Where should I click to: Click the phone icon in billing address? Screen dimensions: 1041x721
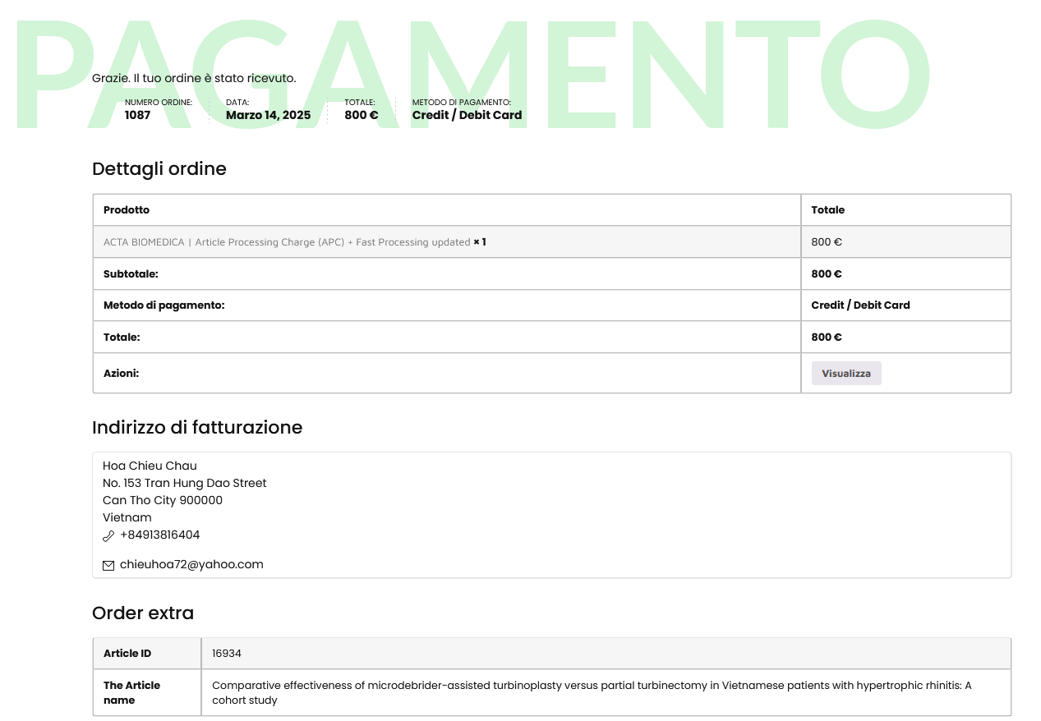[x=108, y=535]
